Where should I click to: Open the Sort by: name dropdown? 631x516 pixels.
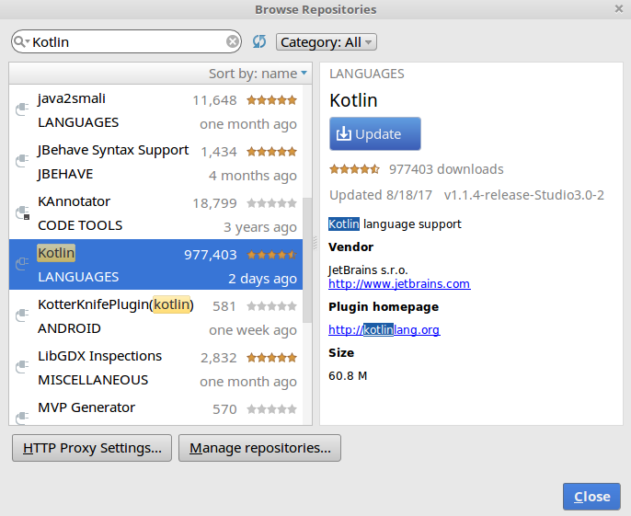click(258, 74)
